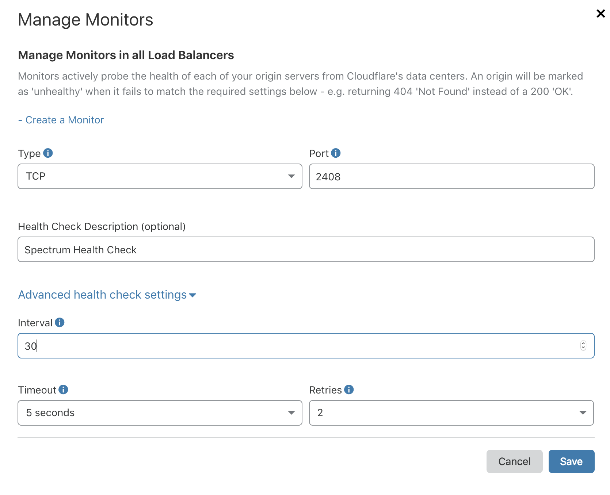Click the Retries dropdown arrow icon
The image size is (610, 495).
[x=583, y=413]
